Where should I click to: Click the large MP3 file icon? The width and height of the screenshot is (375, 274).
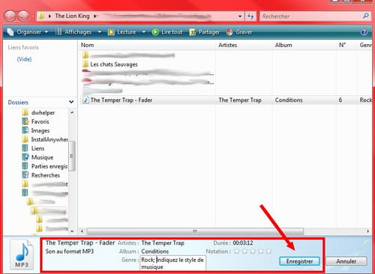[x=22, y=255]
